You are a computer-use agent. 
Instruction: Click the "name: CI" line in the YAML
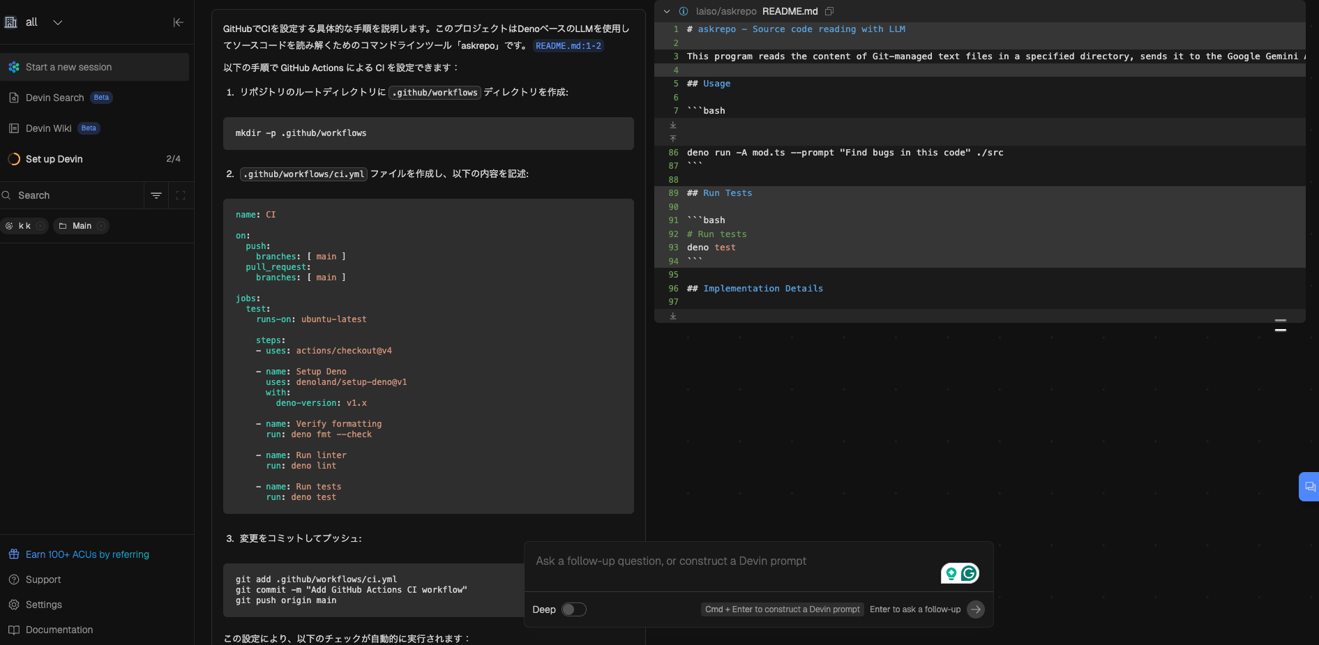256,215
